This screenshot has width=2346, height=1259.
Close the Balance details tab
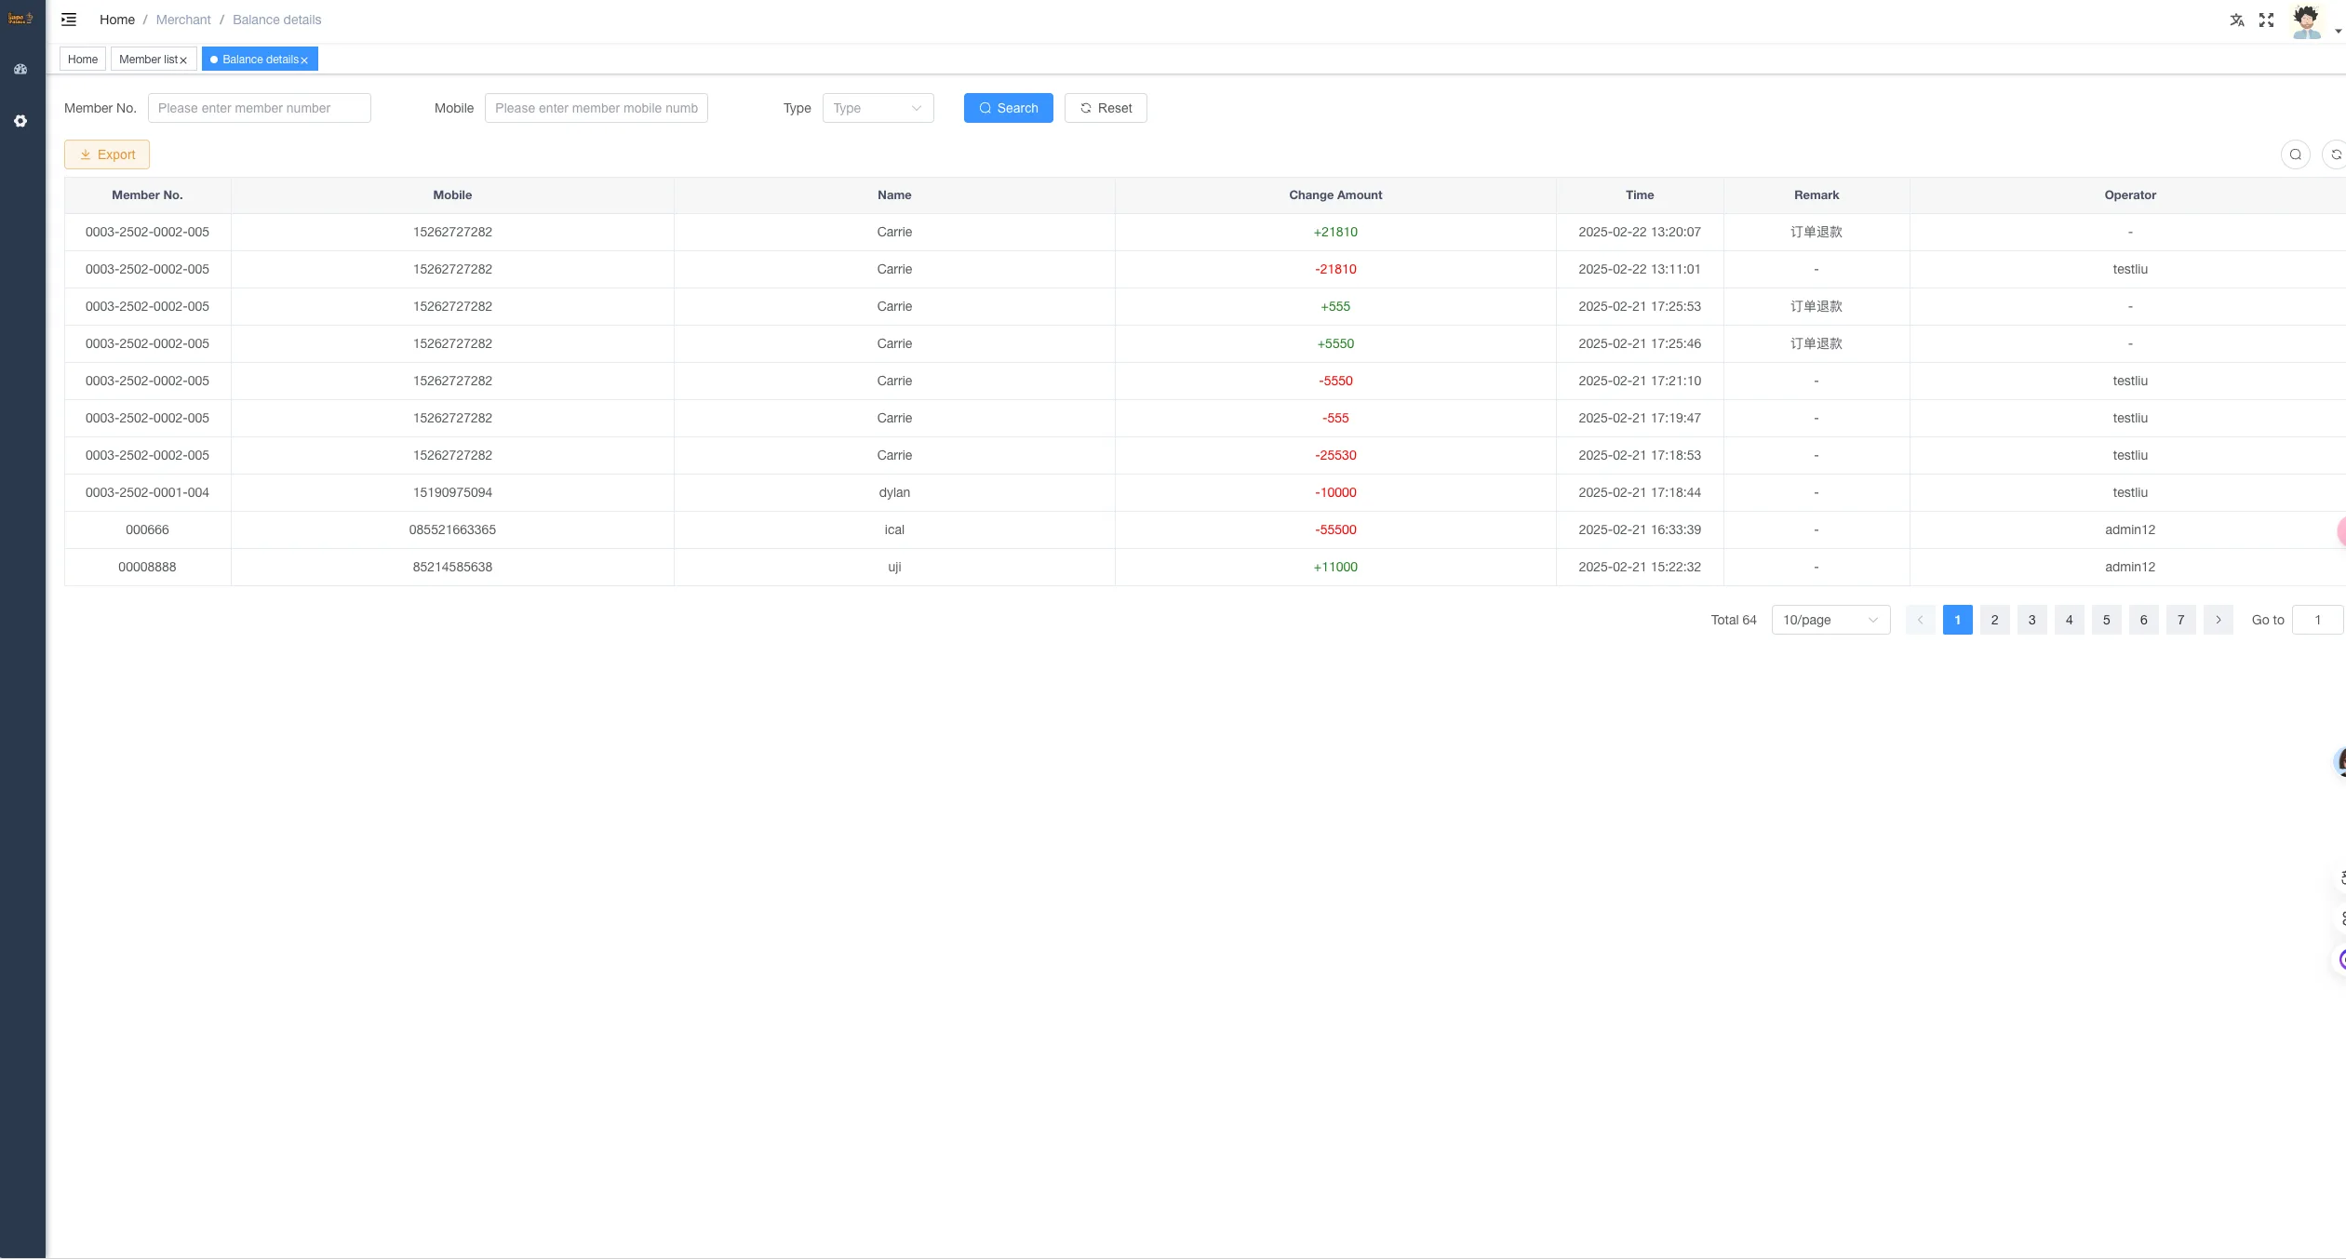pyautogui.click(x=304, y=60)
